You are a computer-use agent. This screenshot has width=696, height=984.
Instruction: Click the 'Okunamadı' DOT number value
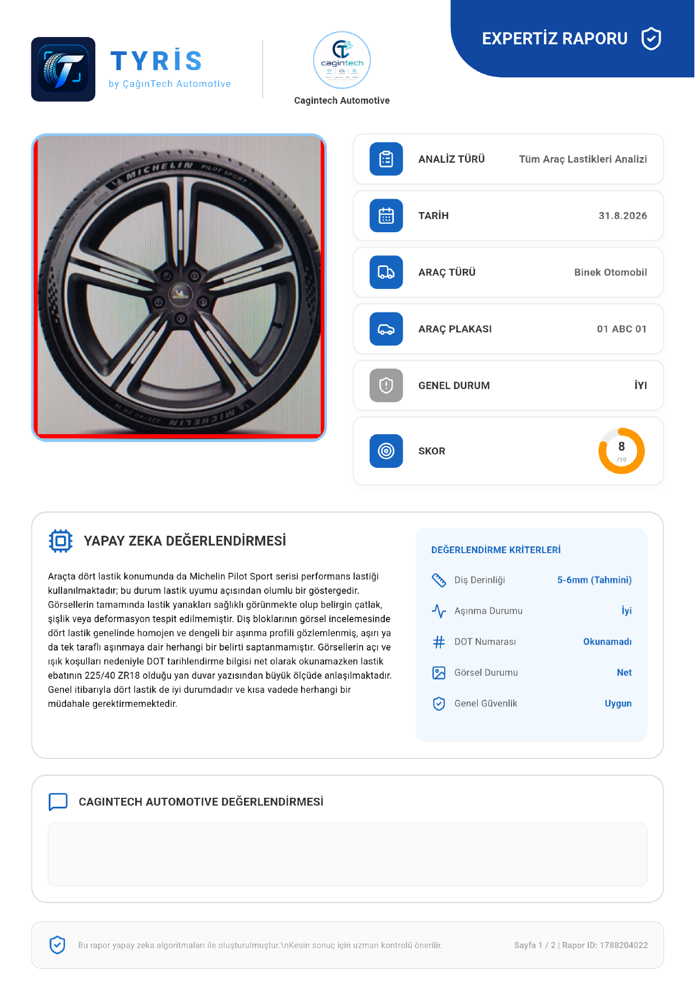click(607, 642)
